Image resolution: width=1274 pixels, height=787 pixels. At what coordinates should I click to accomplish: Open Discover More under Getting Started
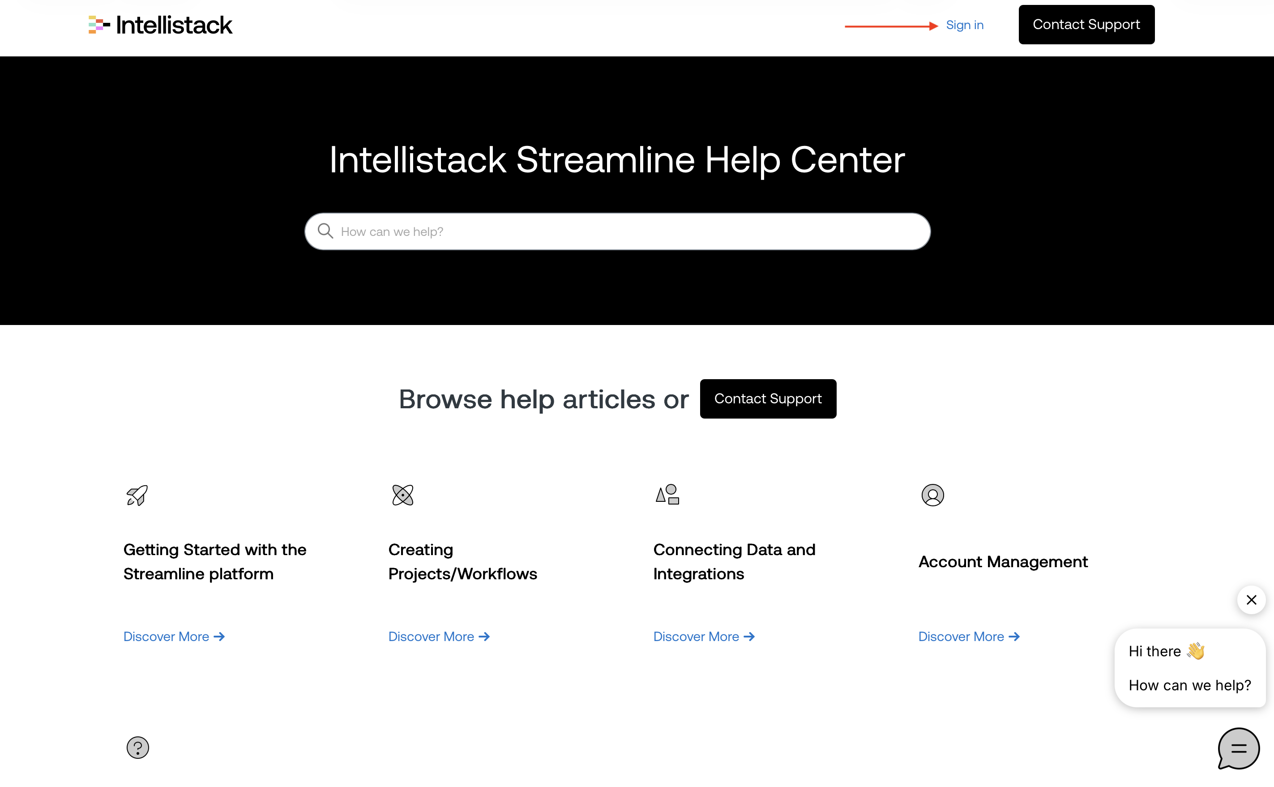pyautogui.click(x=174, y=637)
